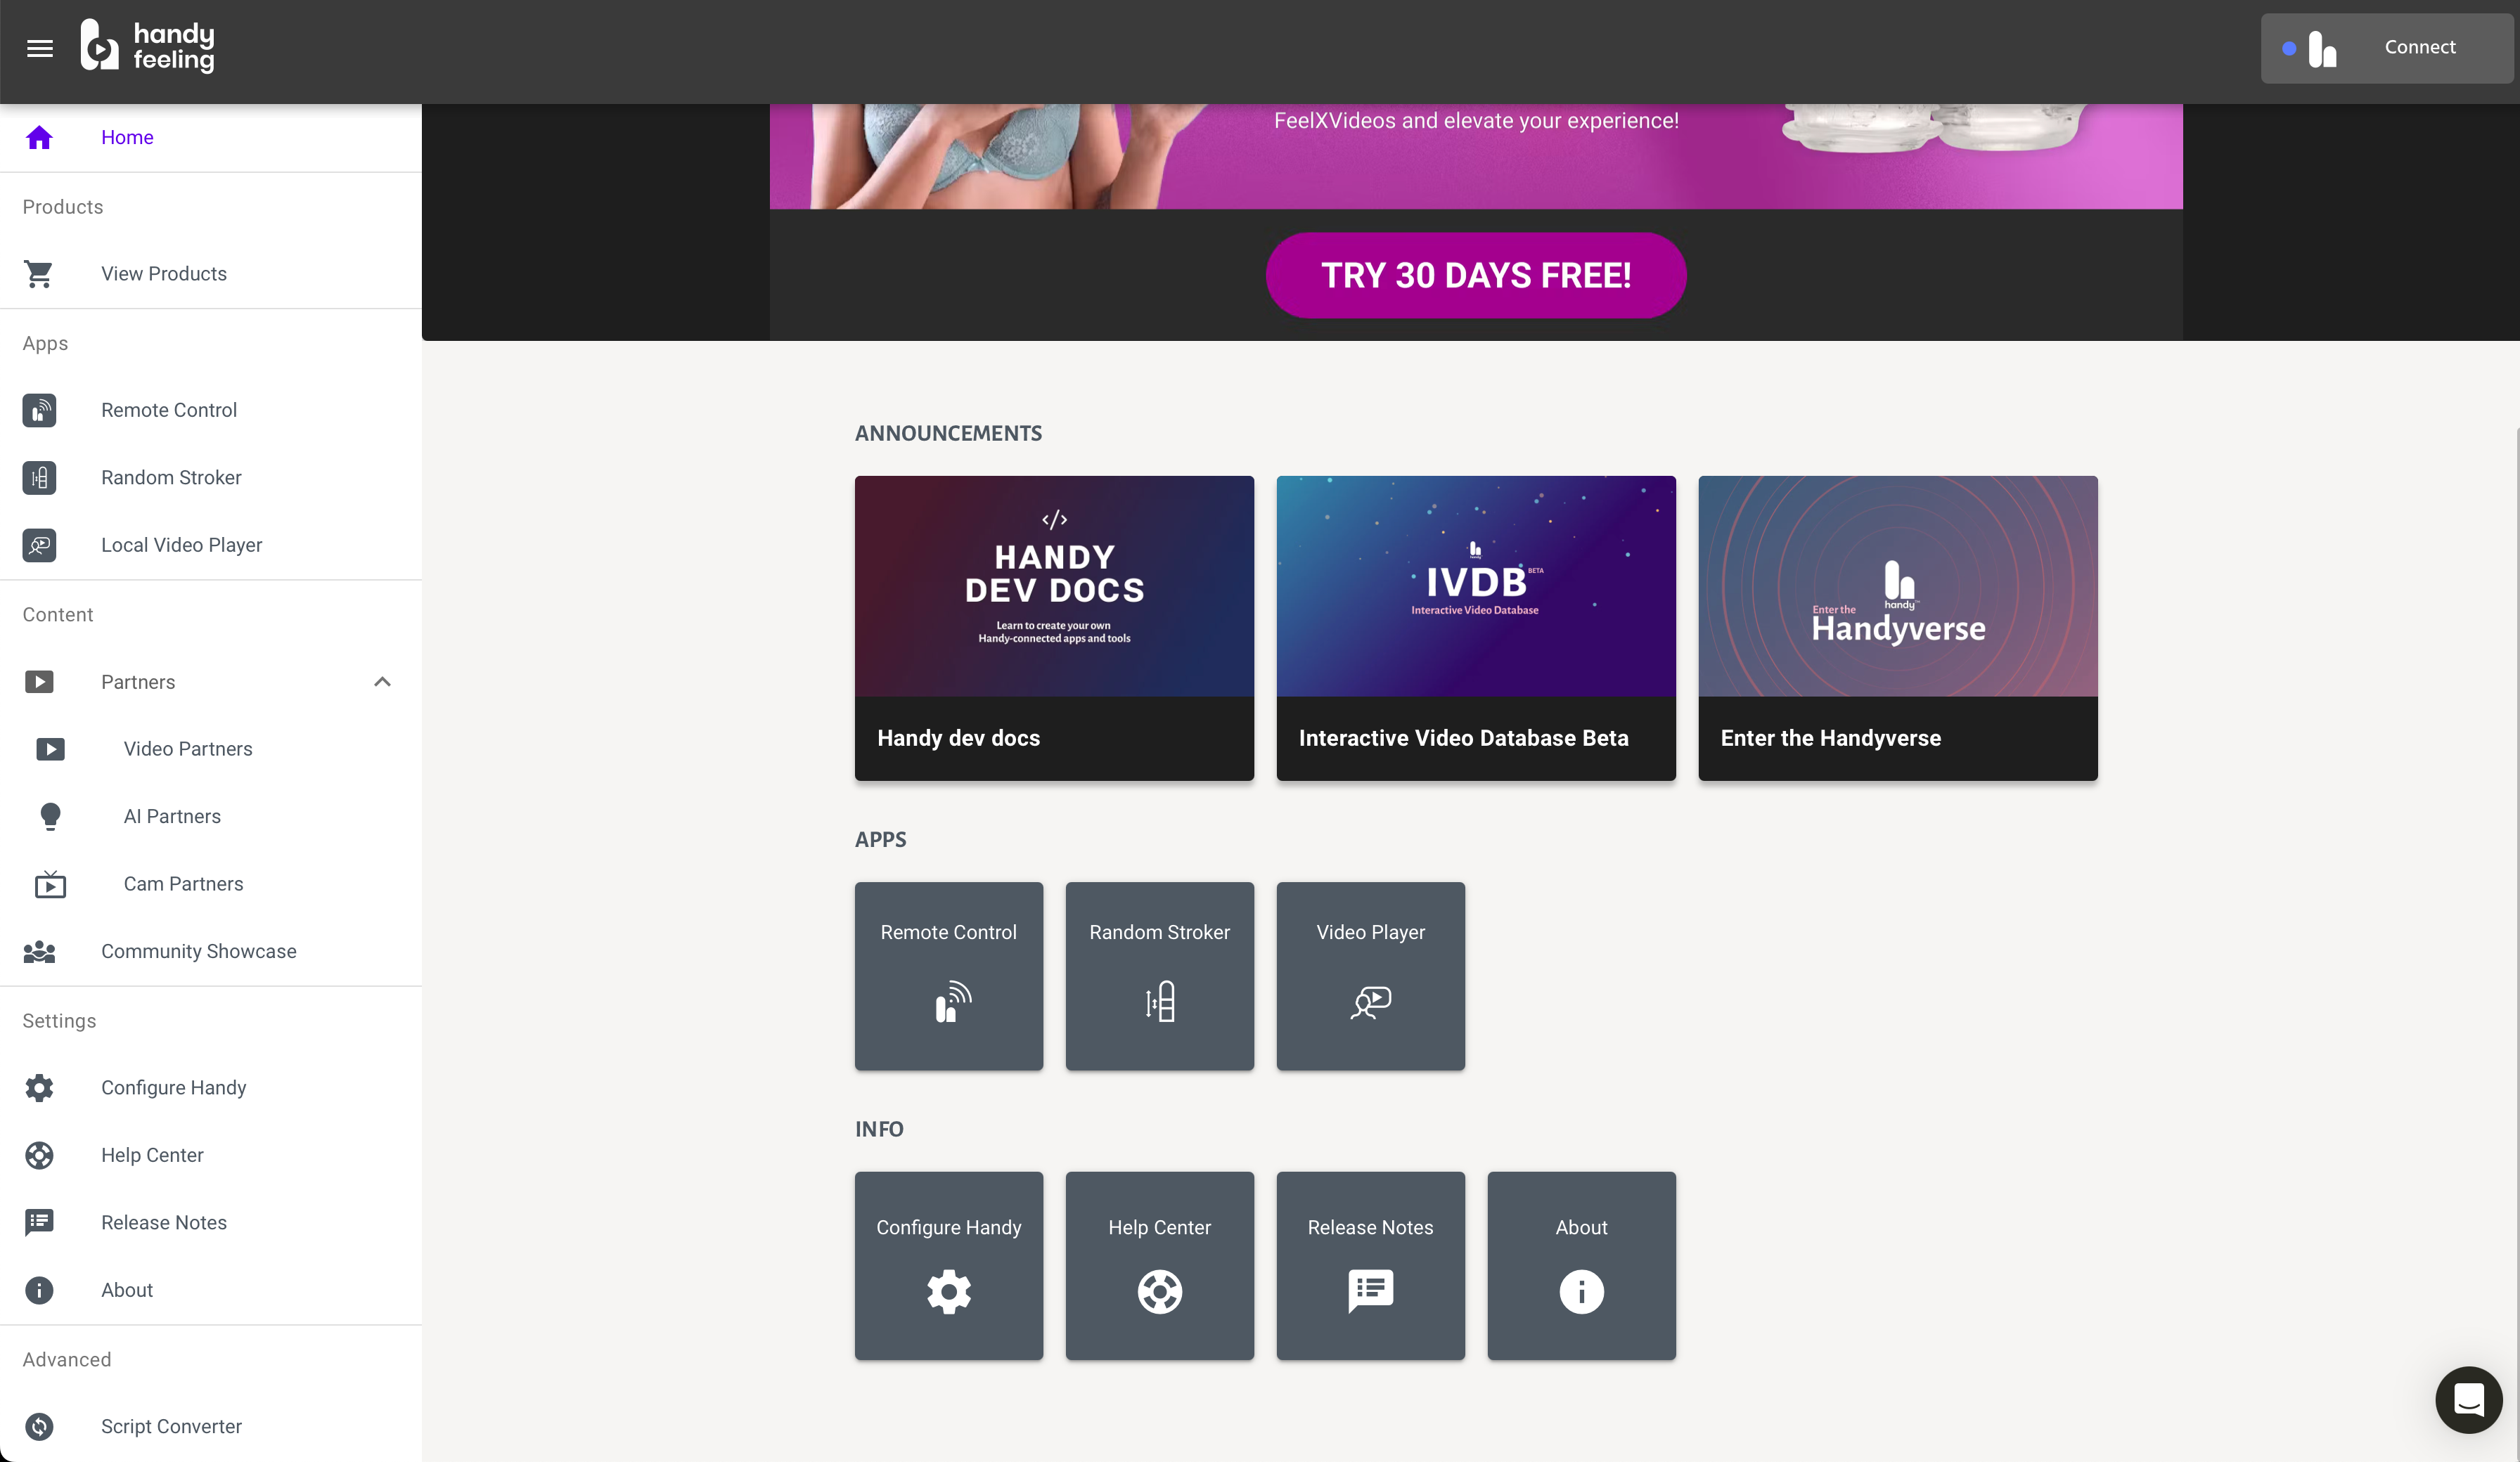This screenshot has width=2520, height=1462.
Task: Click the Random Stroker sidebar icon
Action: [39, 478]
